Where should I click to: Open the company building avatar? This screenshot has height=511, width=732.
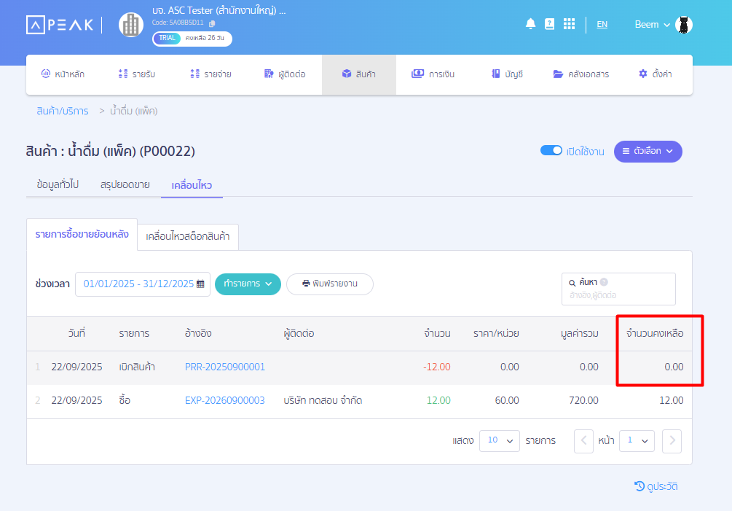[x=130, y=25]
